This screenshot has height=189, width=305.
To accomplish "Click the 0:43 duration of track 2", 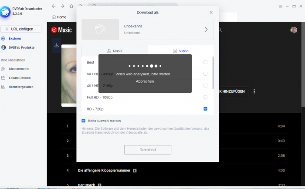I will (x=281, y=141).
